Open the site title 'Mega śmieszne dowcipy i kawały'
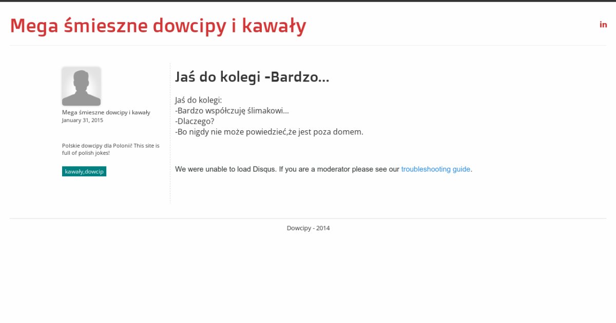 (x=158, y=26)
